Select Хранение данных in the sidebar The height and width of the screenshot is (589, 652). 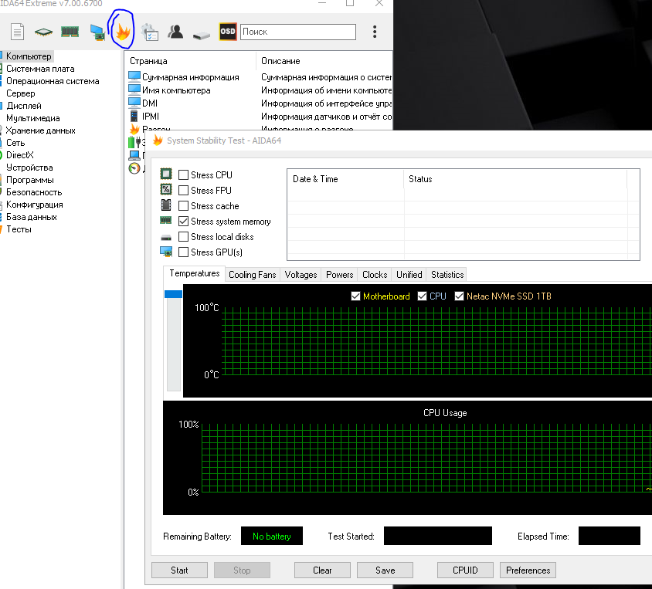coord(40,130)
